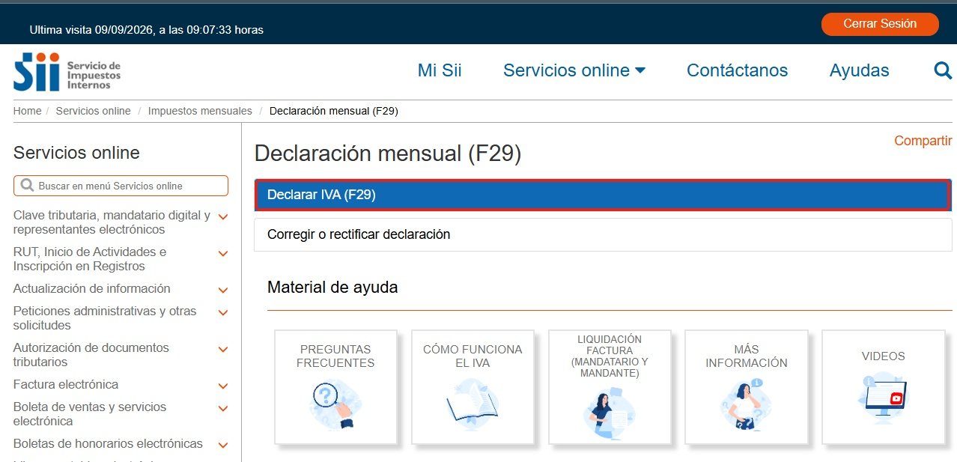
Task: Expand Autorización de documentos tributarios chevron
Action: coord(222,350)
